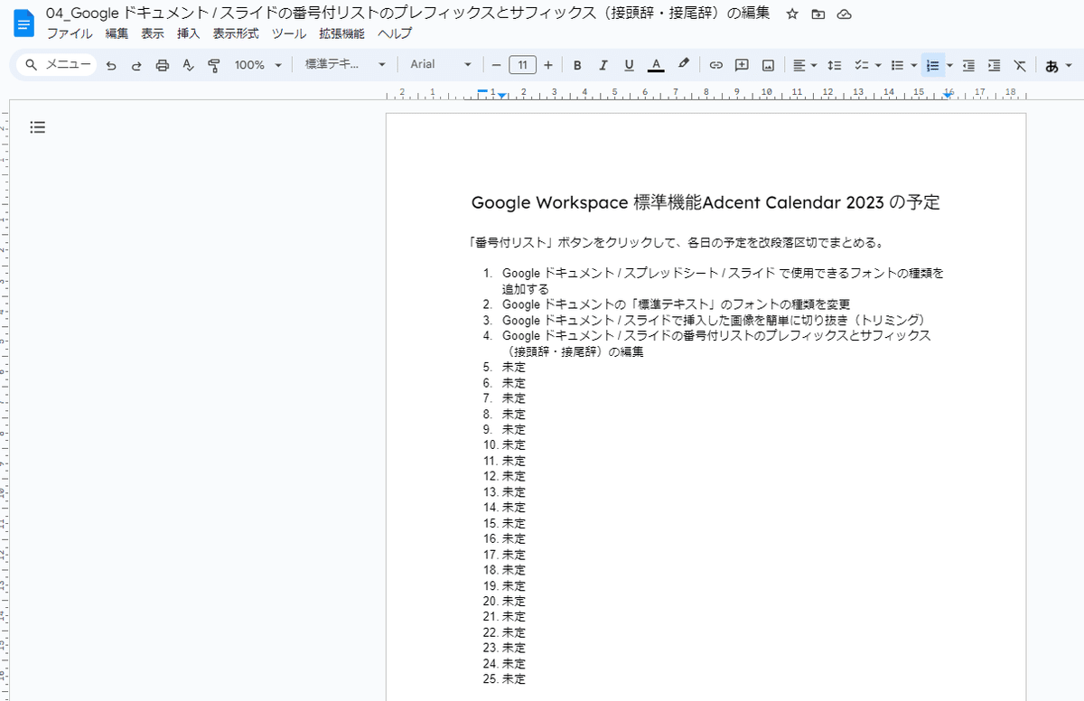Activate the paint format tool
Image resolution: width=1084 pixels, height=701 pixels.
(214, 65)
